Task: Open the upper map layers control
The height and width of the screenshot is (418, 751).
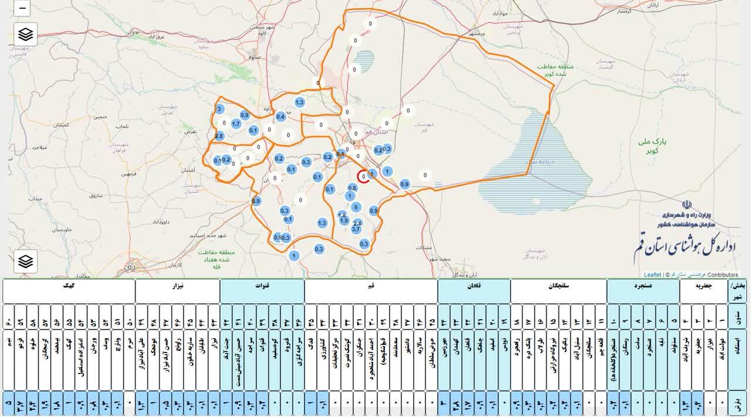Action: pos(25,35)
